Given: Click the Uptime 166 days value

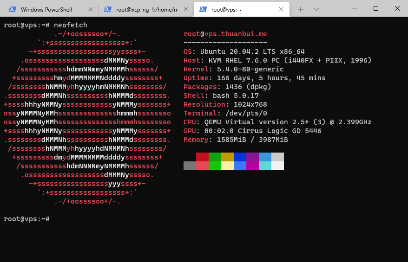Looking at the screenshot, I should pyautogui.click(x=271, y=78).
